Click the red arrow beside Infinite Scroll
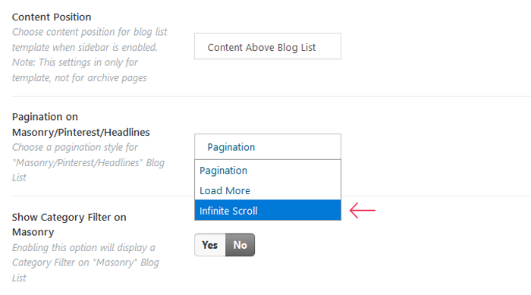This screenshot has height=295, width=531. [363, 210]
